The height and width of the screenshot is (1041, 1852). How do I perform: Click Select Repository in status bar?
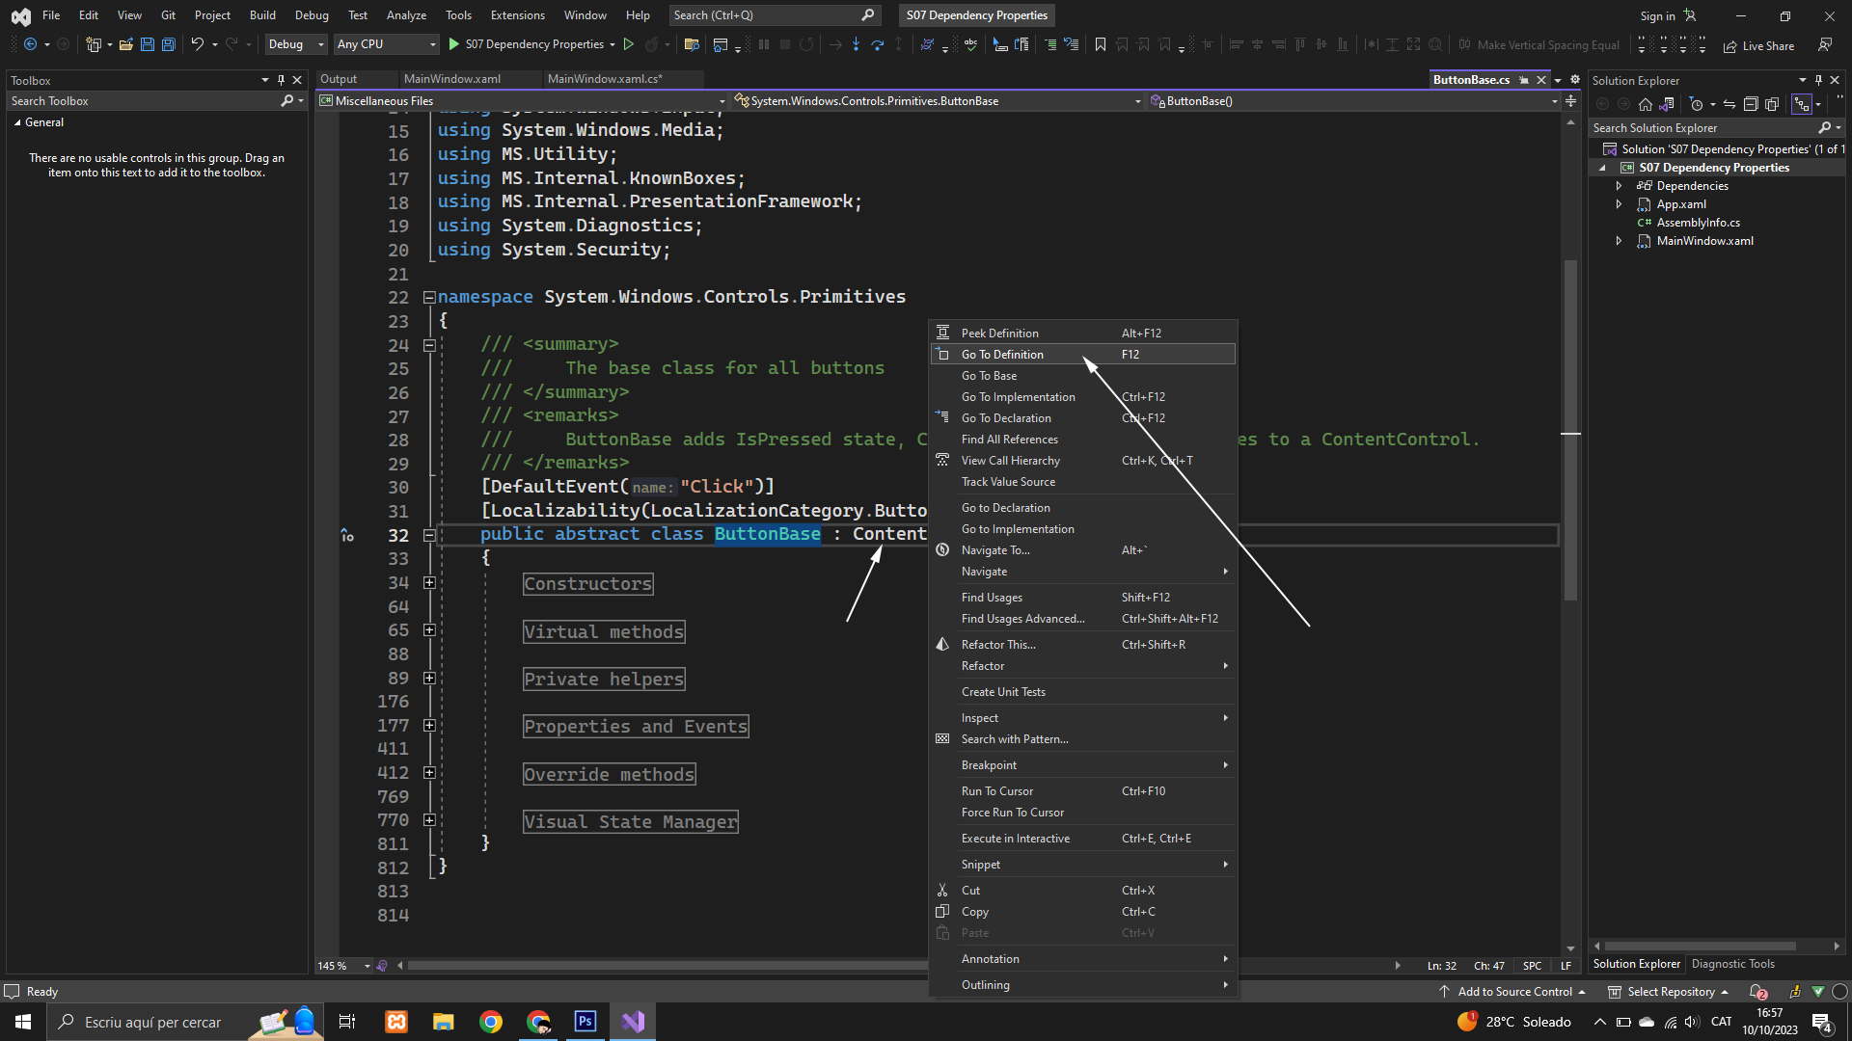click(1669, 992)
